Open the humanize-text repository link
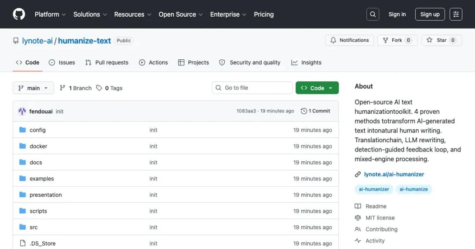Image resolution: width=475 pixels, height=249 pixels. [x=84, y=41]
